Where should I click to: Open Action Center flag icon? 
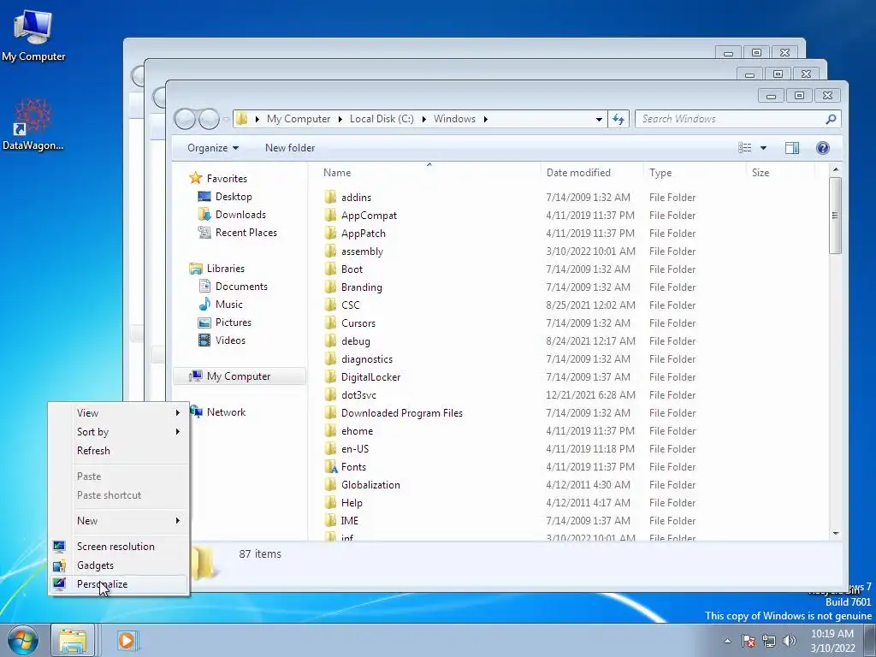click(749, 641)
